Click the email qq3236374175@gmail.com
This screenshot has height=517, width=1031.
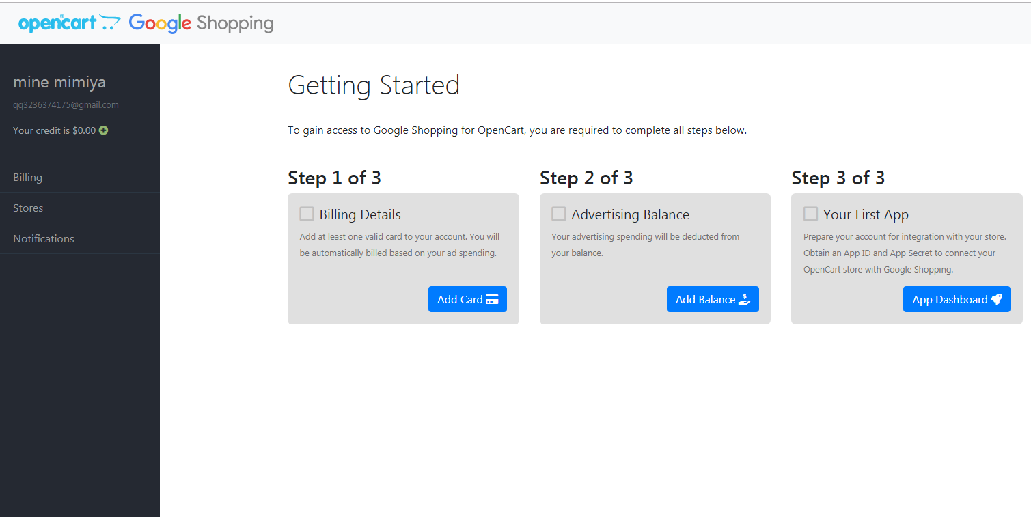(x=66, y=105)
